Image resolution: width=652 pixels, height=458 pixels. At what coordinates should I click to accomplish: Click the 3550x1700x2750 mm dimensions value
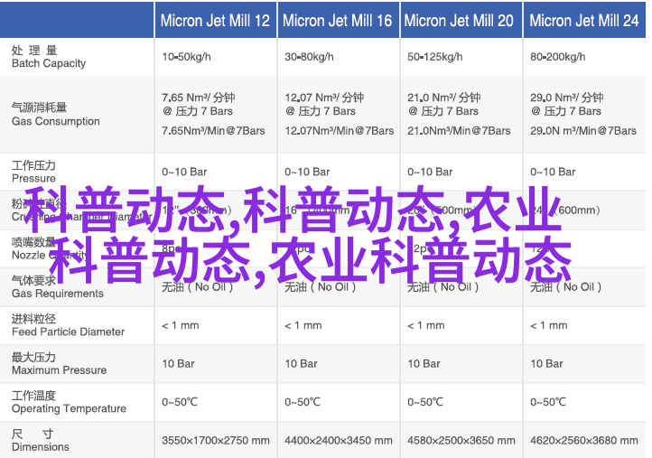(216, 441)
